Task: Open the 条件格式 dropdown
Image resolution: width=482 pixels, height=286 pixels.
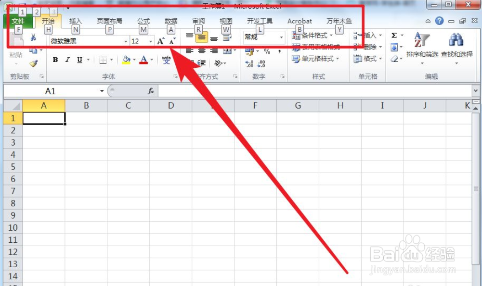Action: click(x=313, y=35)
